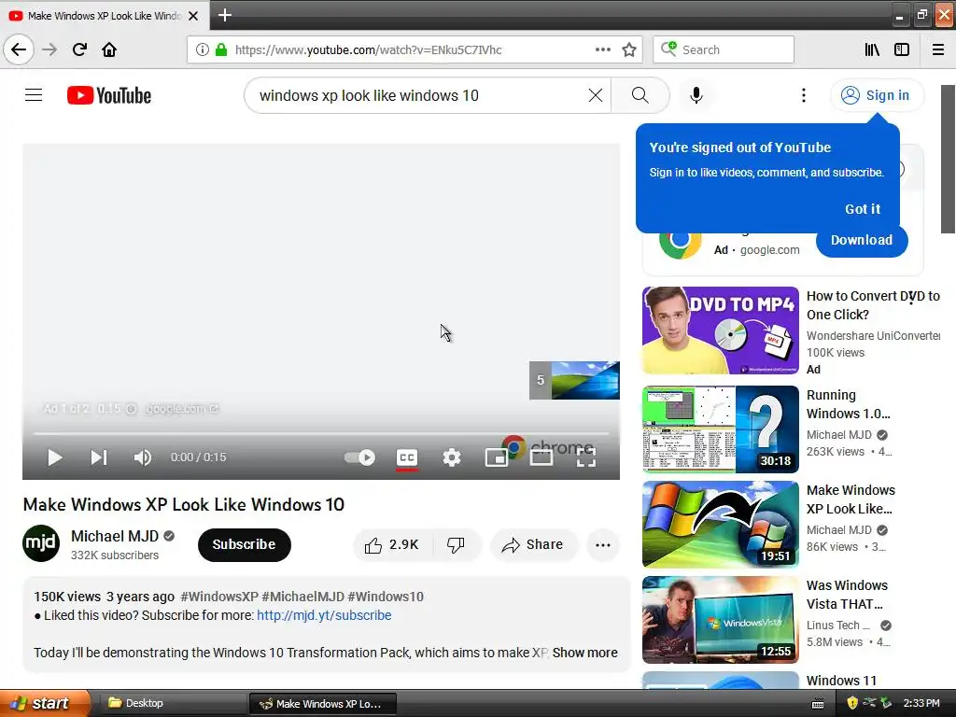This screenshot has height=717, width=956.
Task: Open the security shield tray icon
Action: 852,703
